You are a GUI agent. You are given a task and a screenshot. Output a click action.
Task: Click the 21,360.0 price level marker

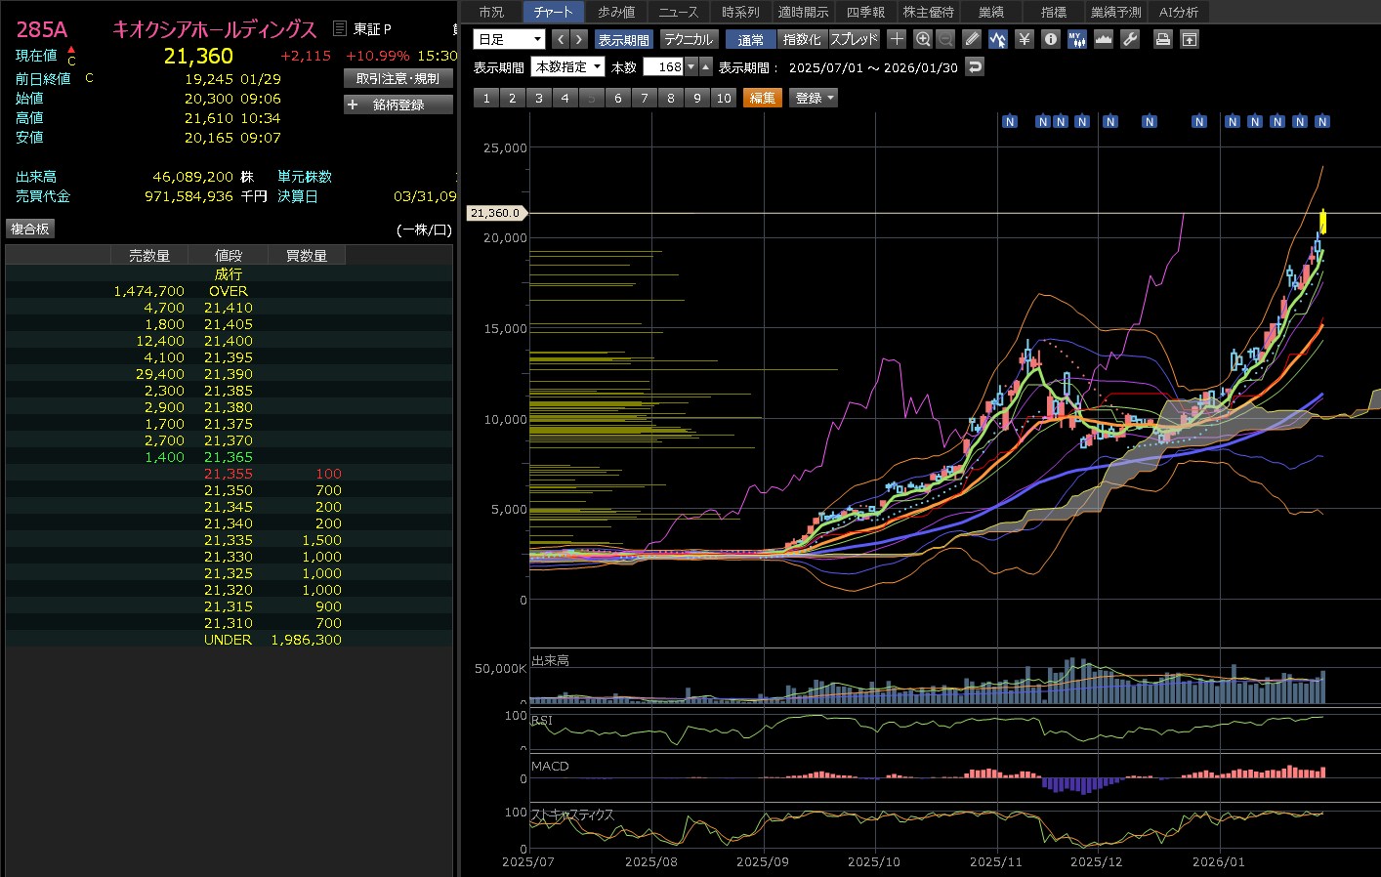click(496, 213)
